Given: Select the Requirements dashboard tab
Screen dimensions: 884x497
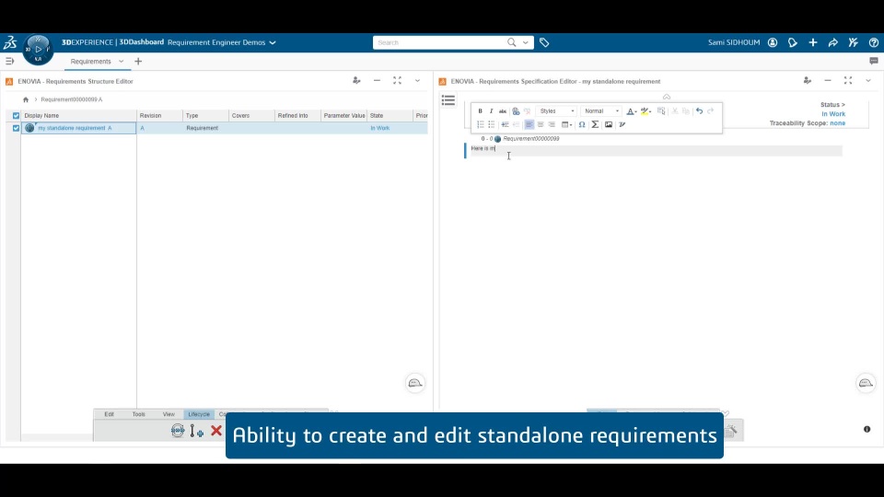Looking at the screenshot, I should (x=91, y=62).
